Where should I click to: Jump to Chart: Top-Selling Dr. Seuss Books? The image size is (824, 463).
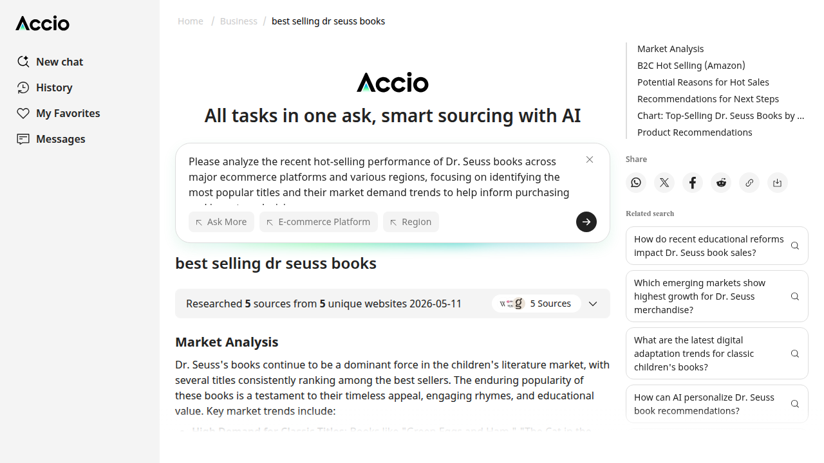pyautogui.click(x=721, y=116)
